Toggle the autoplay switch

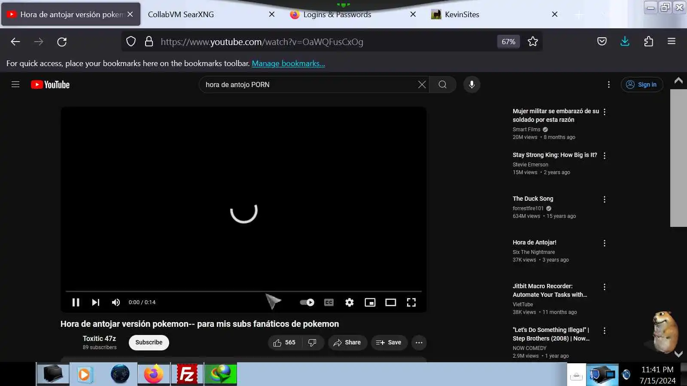point(307,302)
